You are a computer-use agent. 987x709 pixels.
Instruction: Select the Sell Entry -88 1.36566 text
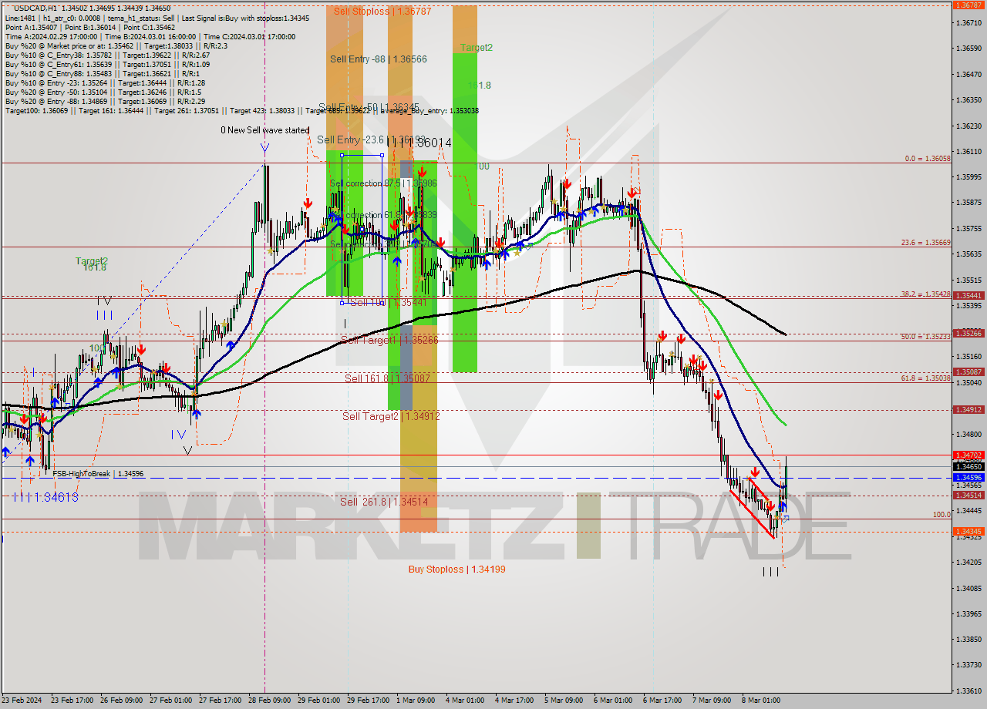tap(378, 59)
